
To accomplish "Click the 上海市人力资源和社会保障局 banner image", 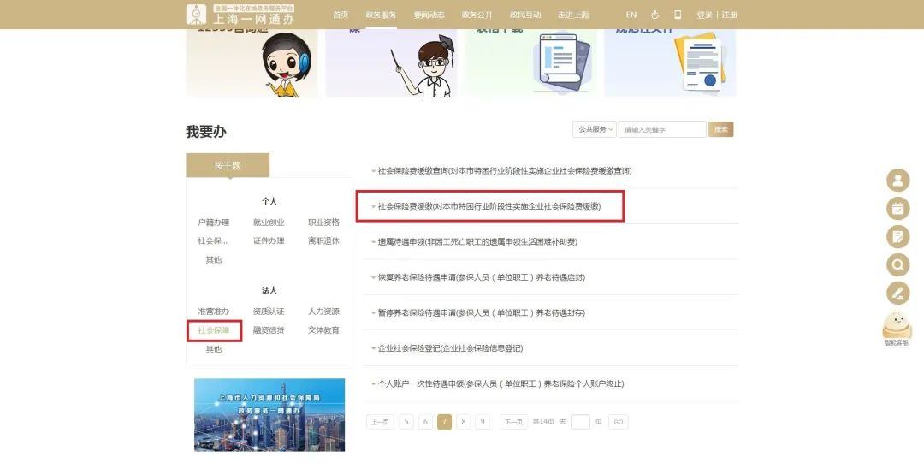I will [x=269, y=414].
